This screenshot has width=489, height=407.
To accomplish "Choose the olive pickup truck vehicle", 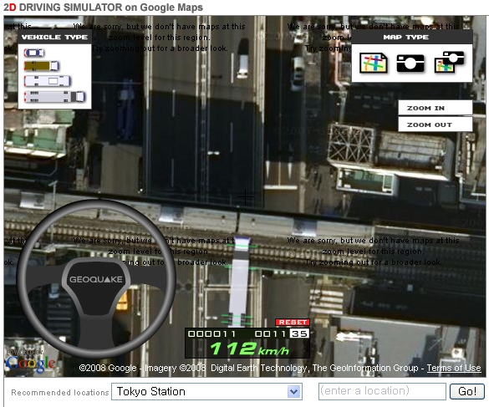I will click(x=42, y=66).
